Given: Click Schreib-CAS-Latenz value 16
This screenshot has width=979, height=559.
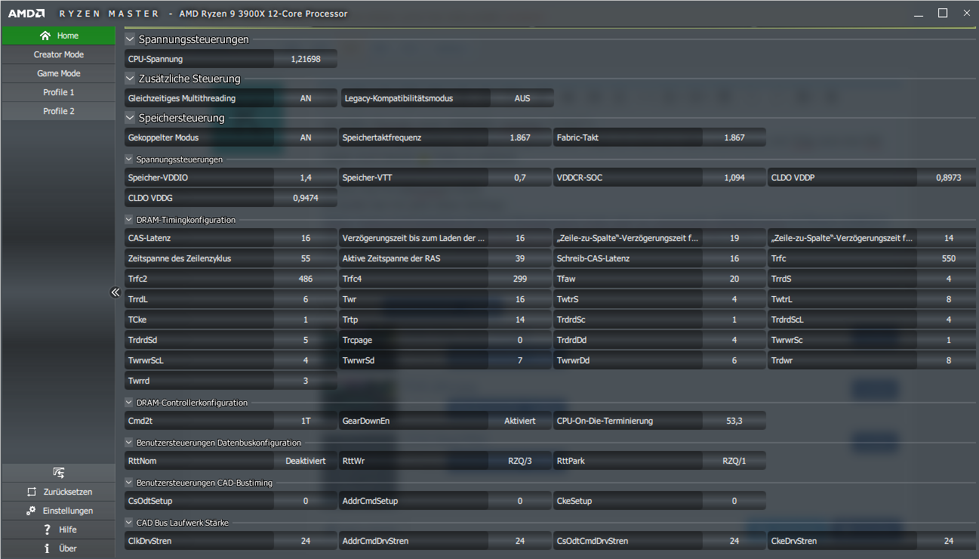Looking at the screenshot, I should click(x=734, y=258).
